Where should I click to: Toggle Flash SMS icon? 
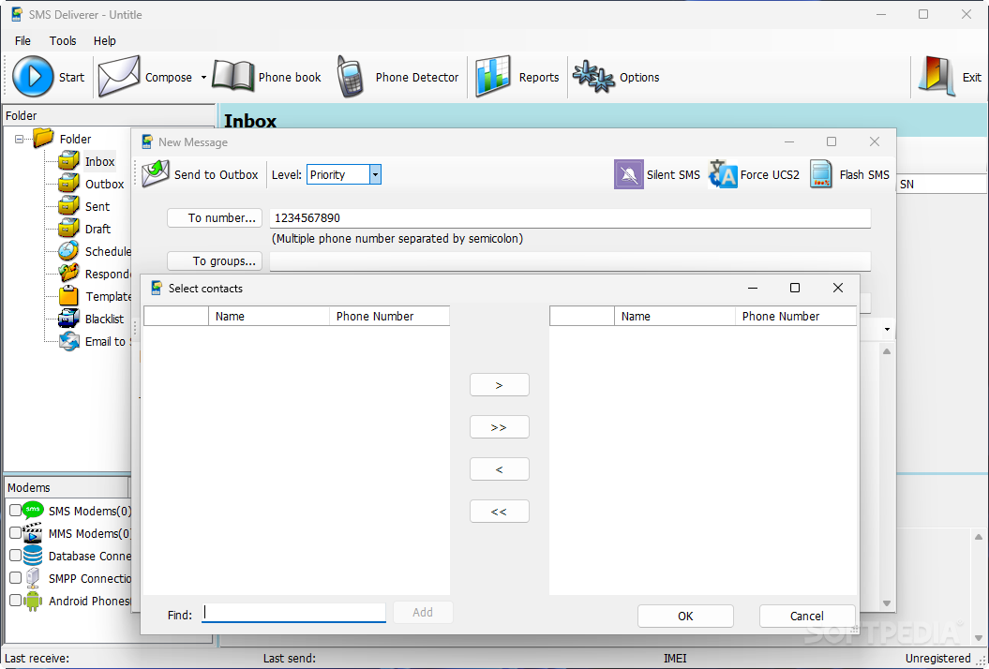coord(820,174)
